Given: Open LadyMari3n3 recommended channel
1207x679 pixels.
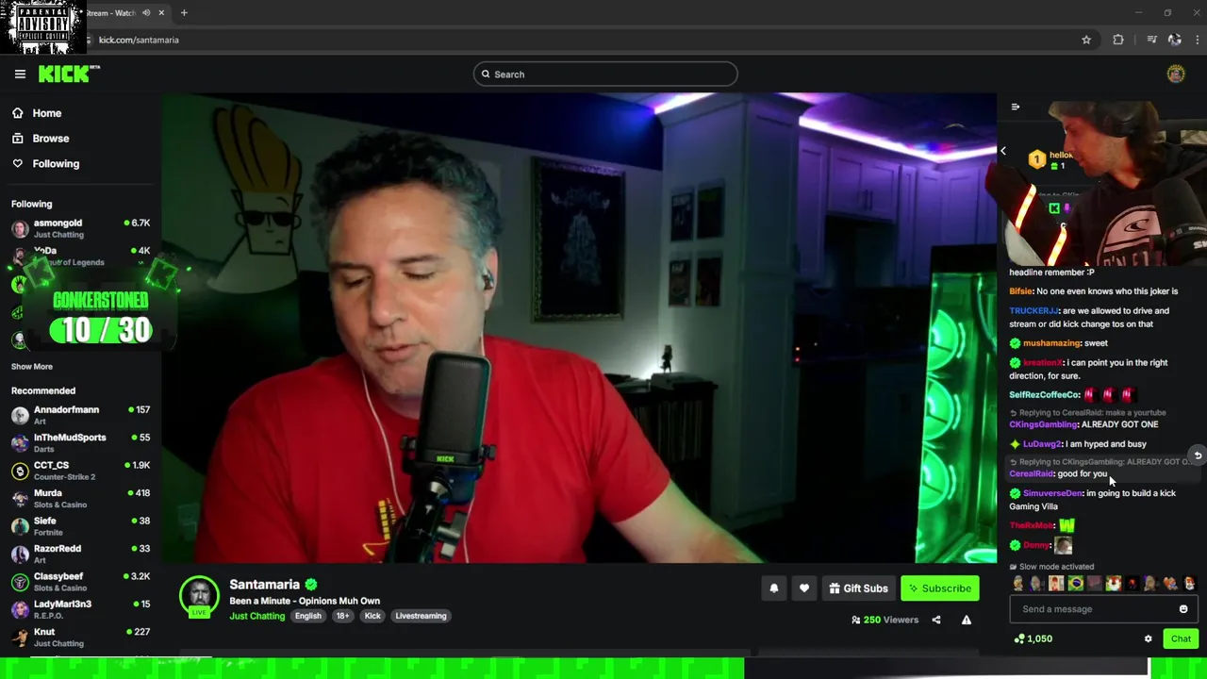Looking at the screenshot, I should pyautogui.click(x=80, y=608).
